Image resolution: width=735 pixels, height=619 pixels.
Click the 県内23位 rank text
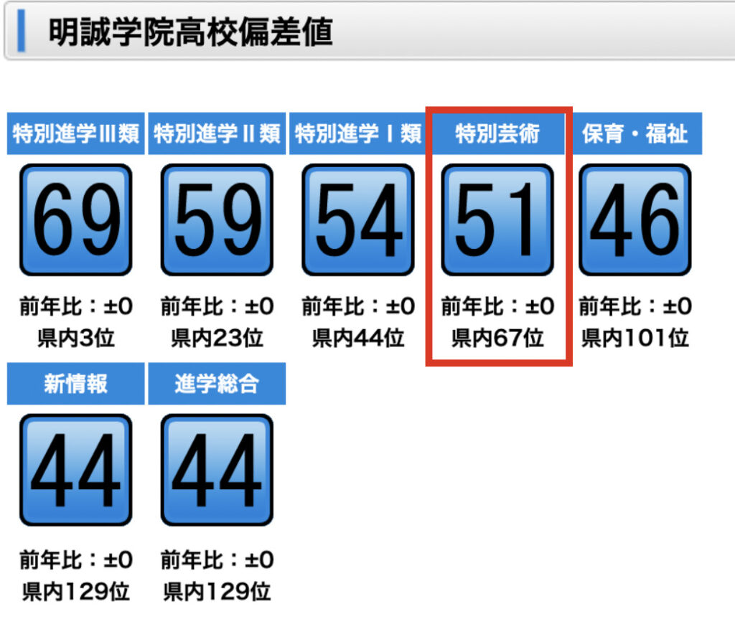[x=217, y=338]
